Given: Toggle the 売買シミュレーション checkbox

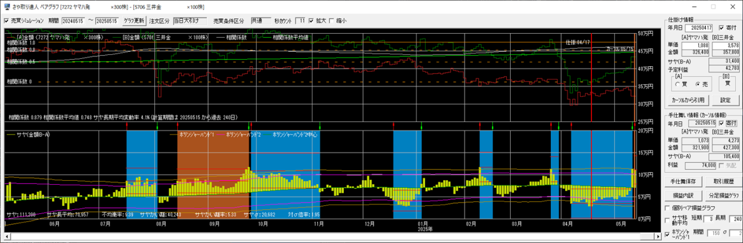Looking at the screenshot, I should tap(7, 21).
